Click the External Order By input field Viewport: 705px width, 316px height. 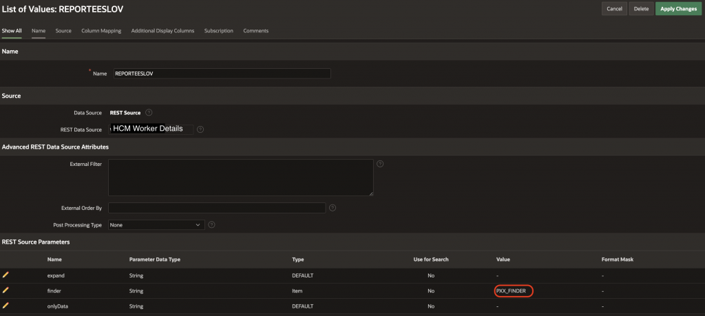tap(217, 207)
